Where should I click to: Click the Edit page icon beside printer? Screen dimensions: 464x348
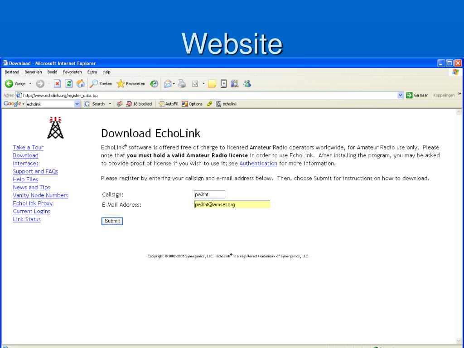point(195,84)
